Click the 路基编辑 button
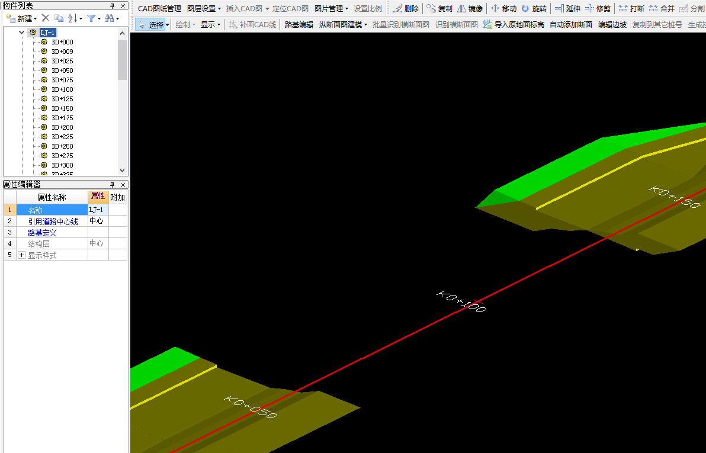This screenshot has width=706, height=453. pos(299,25)
